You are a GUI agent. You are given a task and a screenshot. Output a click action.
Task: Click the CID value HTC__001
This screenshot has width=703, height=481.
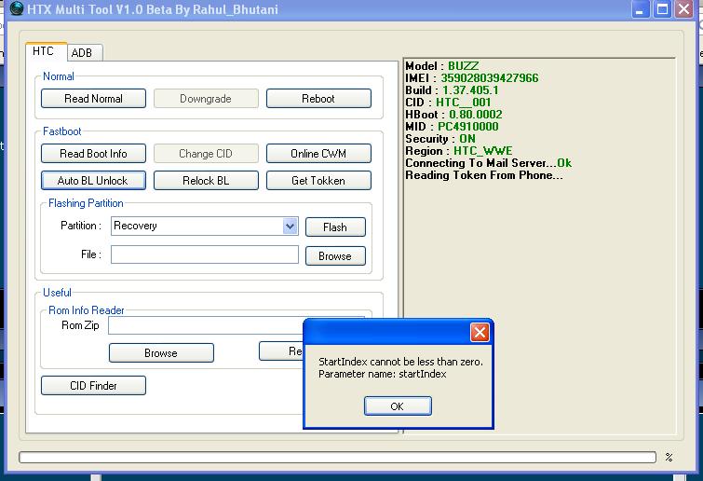464,103
